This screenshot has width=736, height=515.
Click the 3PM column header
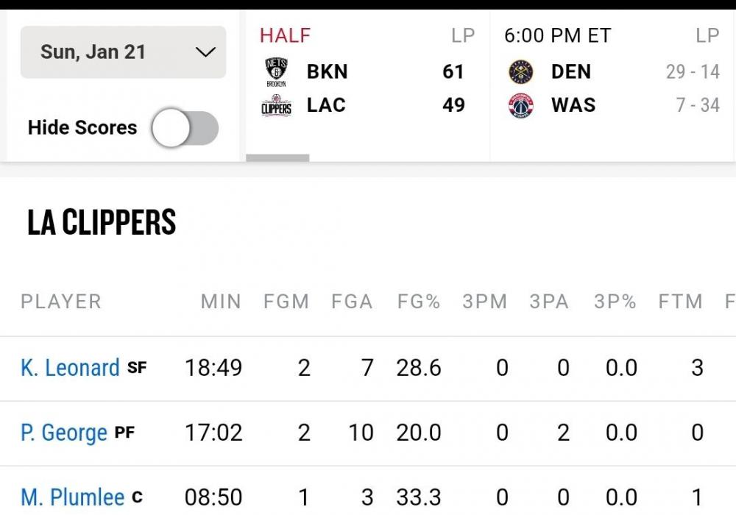tap(484, 302)
